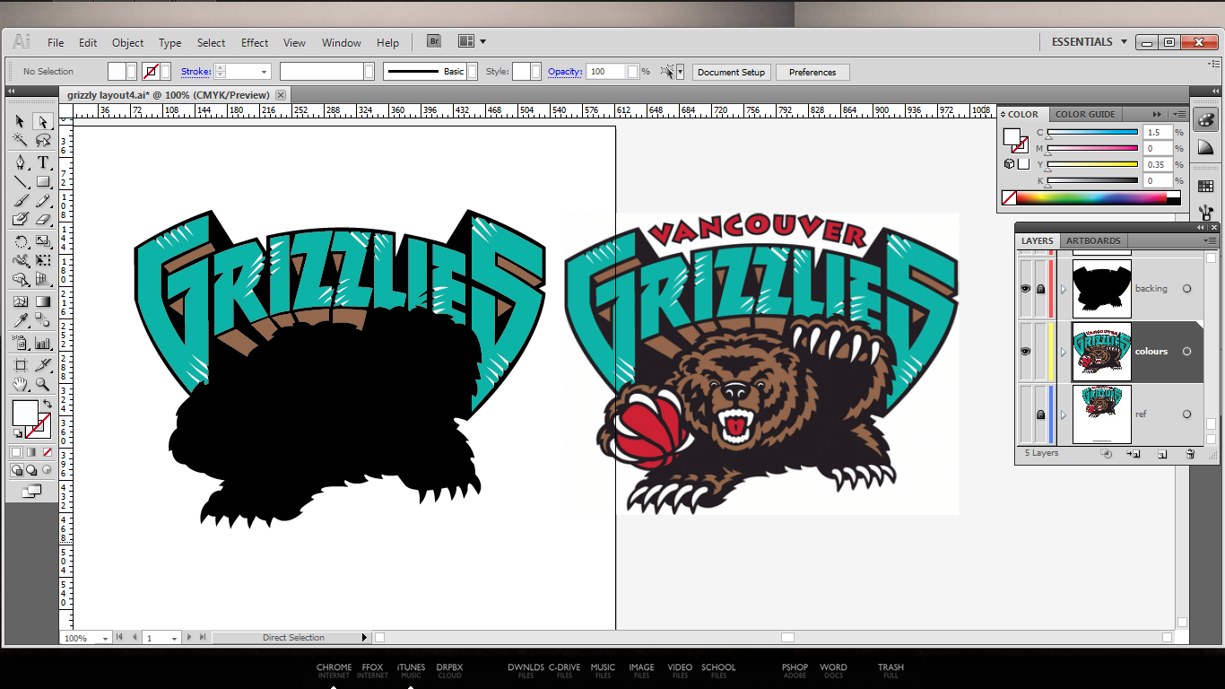Select the Zoom tool
The image size is (1225, 689).
coord(42,382)
